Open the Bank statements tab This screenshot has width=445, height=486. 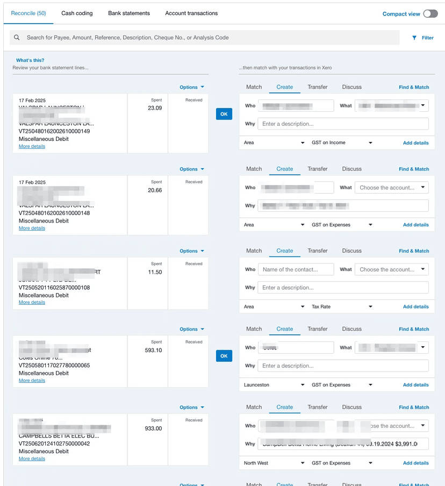(x=129, y=13)
